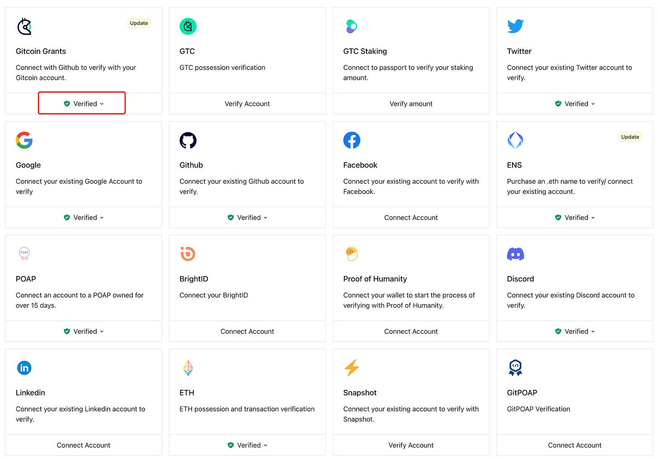Click the 'Proof of Humanity' card title
Viewport: 658px width, 459px height.
point(375,279)
